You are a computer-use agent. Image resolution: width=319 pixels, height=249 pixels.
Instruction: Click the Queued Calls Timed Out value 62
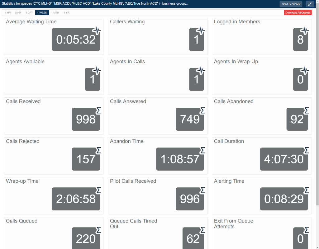pyautogui.click(x=193, y=238)
